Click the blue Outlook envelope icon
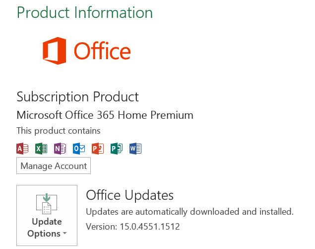Viewport: 315px width, 249px height. point(79,149)
